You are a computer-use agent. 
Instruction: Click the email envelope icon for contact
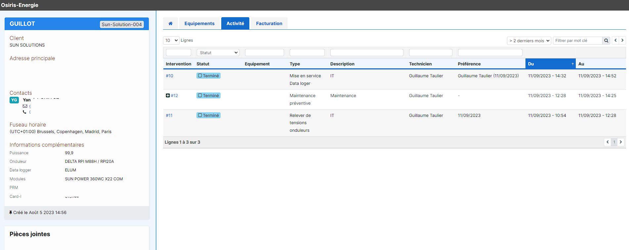click(25, 106)
